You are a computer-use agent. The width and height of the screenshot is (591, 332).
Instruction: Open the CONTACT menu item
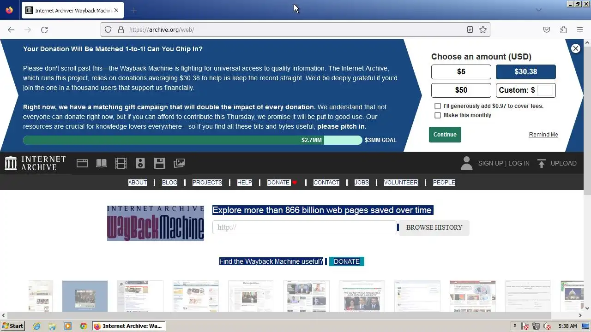point(326,183)
